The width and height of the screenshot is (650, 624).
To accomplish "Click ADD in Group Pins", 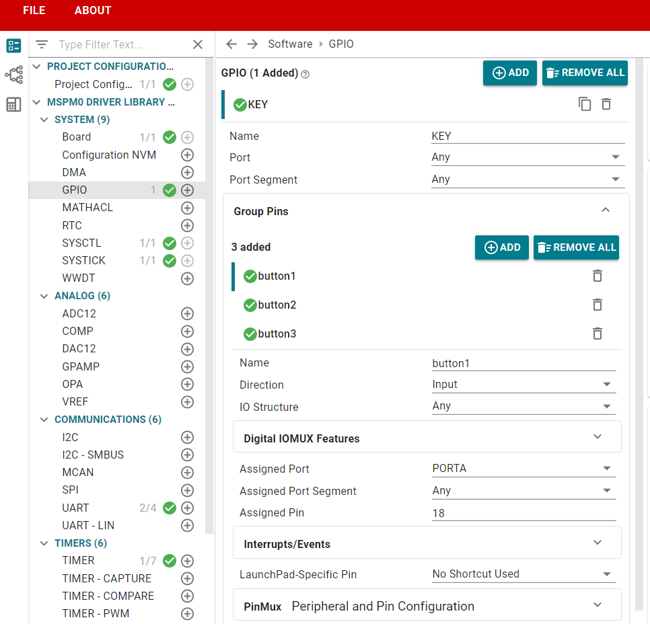I will coord(502,247).
